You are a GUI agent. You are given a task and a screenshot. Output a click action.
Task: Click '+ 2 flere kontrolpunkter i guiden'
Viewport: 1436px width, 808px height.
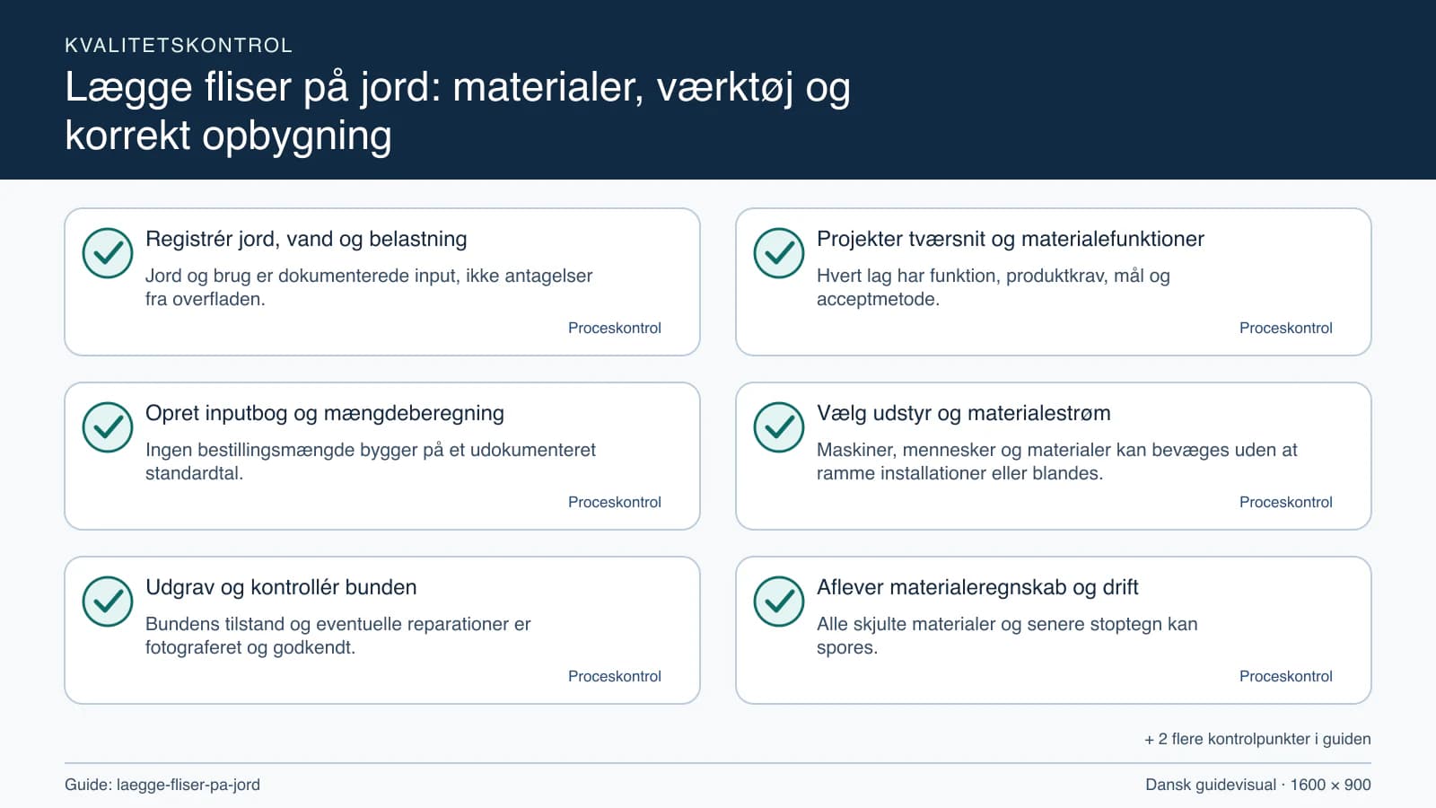pos(1257,739)
